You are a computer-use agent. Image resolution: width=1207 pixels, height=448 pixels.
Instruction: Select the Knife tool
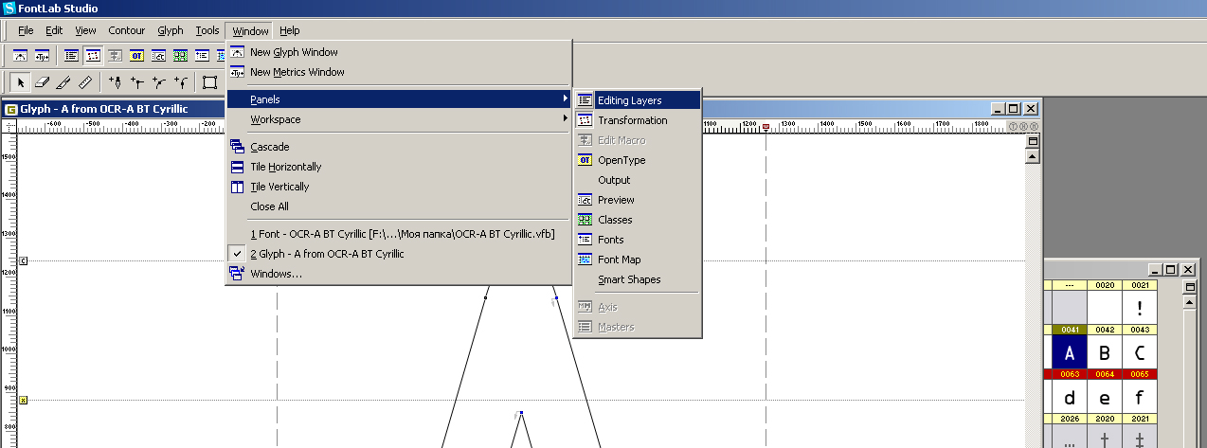(x=63, y=82)
